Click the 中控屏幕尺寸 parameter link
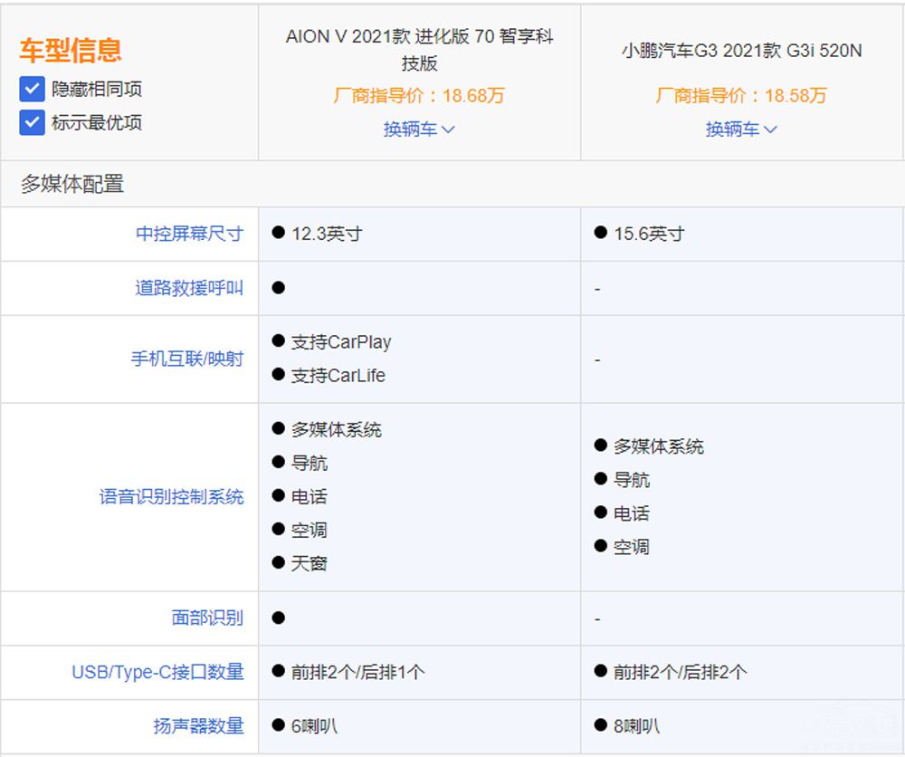 (189, 234)
